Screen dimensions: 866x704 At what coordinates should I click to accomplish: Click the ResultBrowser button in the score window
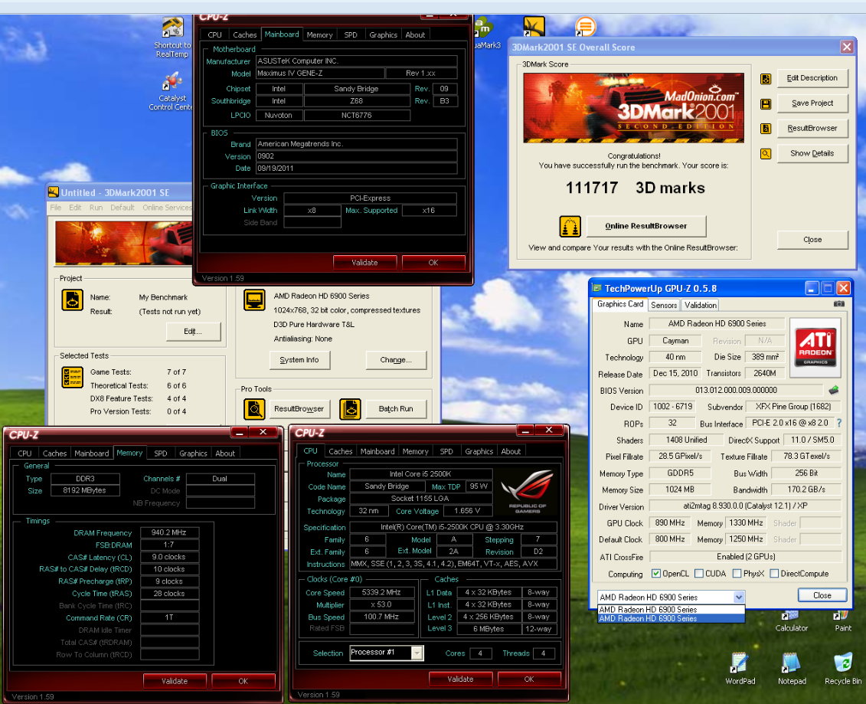coord(812,128)
